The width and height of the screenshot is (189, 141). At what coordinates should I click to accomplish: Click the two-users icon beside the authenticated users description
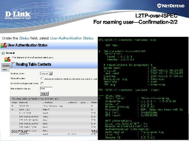7,59
